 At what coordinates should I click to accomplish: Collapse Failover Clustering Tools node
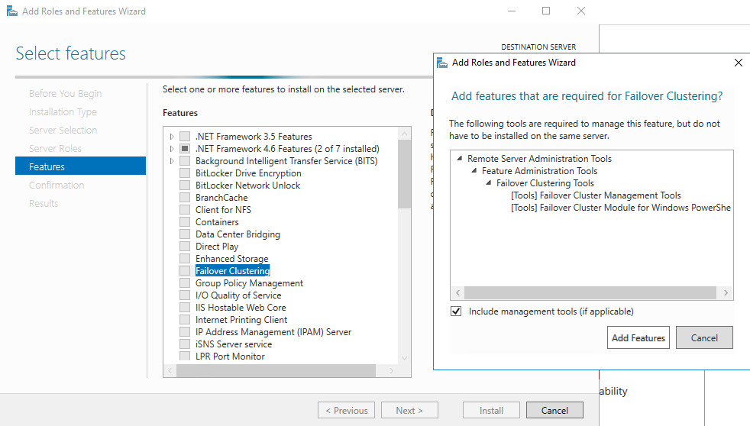(488, 182)
